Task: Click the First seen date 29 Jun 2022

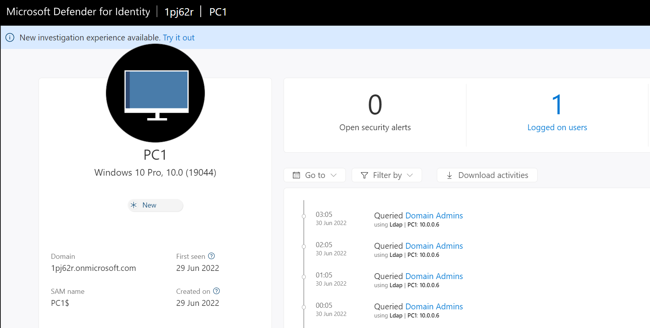Action: pos(198,268)
